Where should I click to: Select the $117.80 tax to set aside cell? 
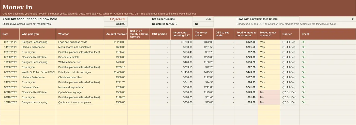pyautogui.click(x=203, y=77)
